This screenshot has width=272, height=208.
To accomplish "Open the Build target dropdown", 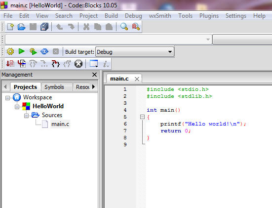I will (x=135, y=52).
